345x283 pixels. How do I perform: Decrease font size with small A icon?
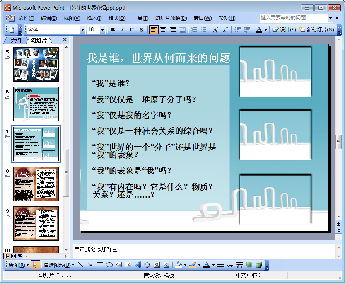(x=225, y=30)
